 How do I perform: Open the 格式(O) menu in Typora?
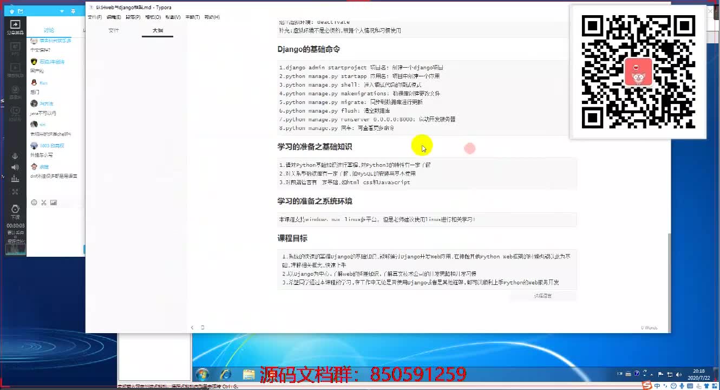tap(153, 17)
